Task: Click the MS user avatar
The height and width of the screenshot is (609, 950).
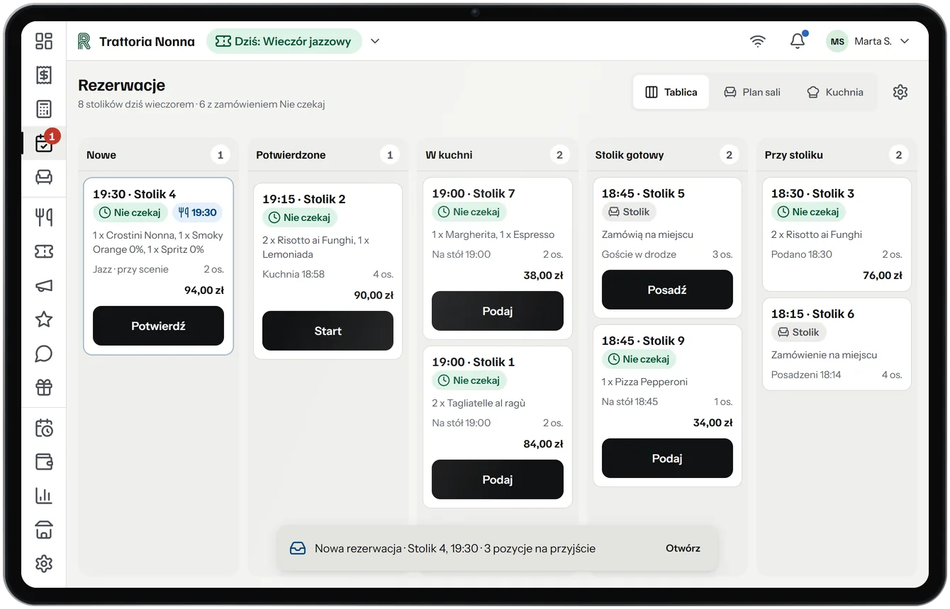Action: click(x=837, y=41)
